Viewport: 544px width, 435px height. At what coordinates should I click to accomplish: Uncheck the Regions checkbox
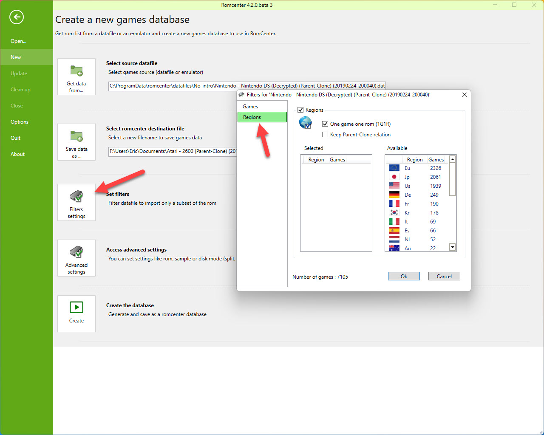tap(301, 110)
